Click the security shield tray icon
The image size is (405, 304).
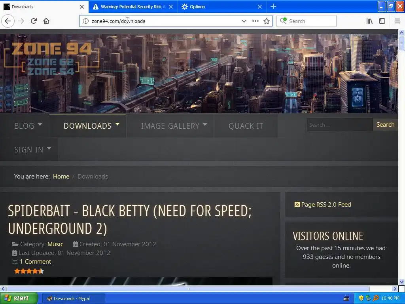pos(361,298)
